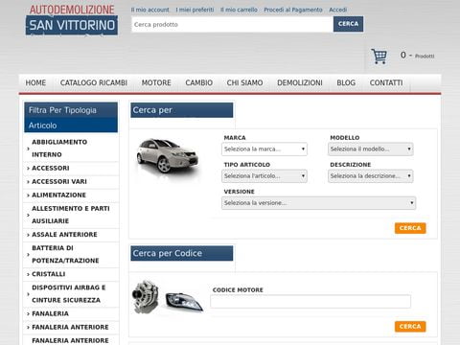Image resolution: width=460 pixels, height=345 pixels.
Task: Click Filtra Per Tipologia Articolo heading
Action: pyautogui.click(x=71, y=118)
